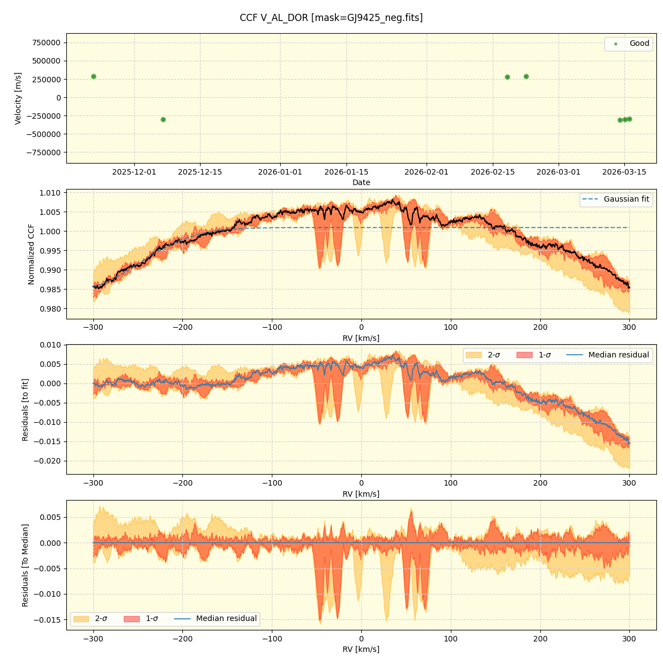Click the "500000" velocity tick label
The height and width of the screenshot is (663, 663).
[x=46, y=61]
